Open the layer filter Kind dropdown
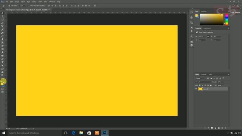The image size is (242, 136). [200, 79]
